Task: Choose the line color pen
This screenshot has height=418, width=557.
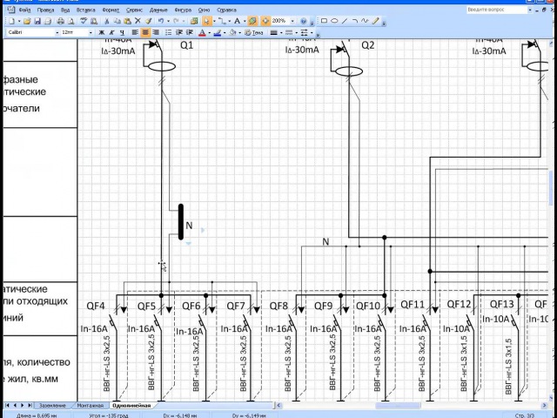Action: coord(218,33)
